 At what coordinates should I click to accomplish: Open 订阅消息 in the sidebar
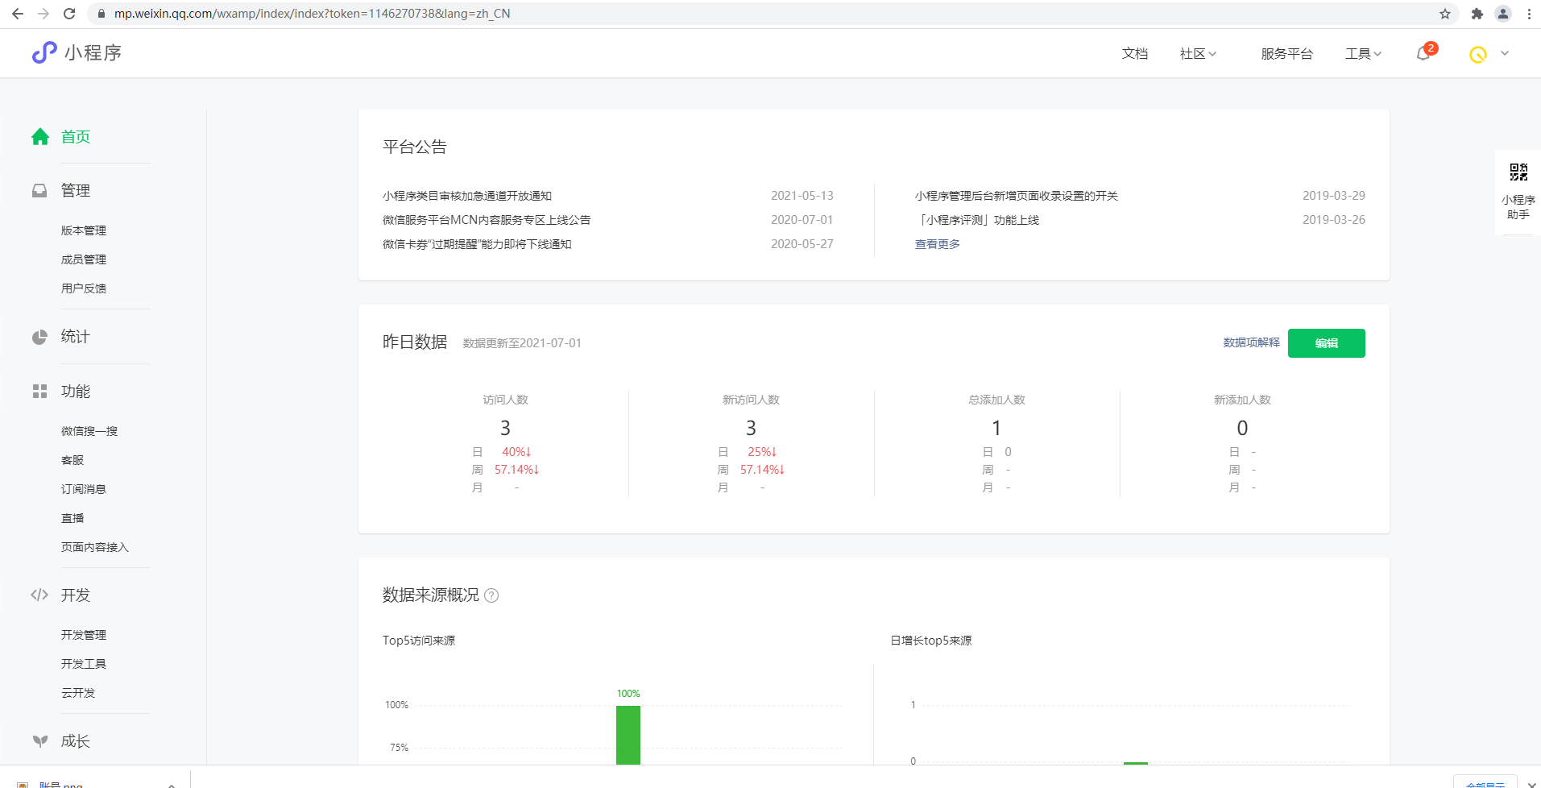84,489
